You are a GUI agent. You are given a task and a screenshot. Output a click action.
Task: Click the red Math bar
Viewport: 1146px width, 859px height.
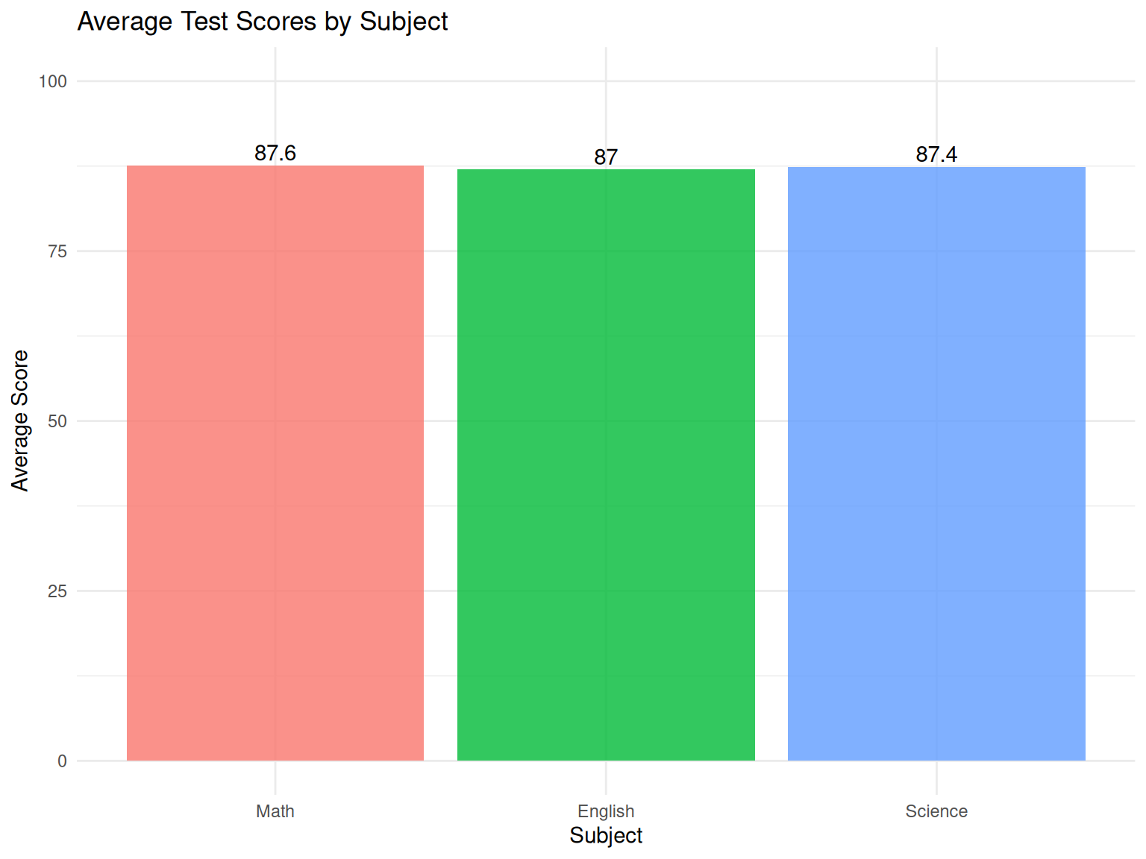[x=275, y=462]
